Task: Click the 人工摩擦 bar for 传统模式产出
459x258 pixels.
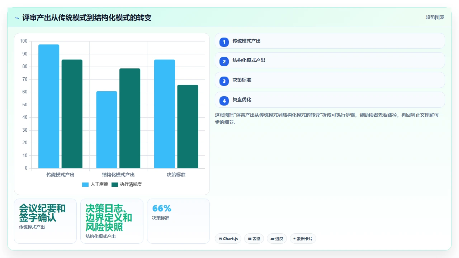Action: 49,106
